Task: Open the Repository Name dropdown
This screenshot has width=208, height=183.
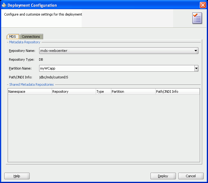Action: point(119,51)
